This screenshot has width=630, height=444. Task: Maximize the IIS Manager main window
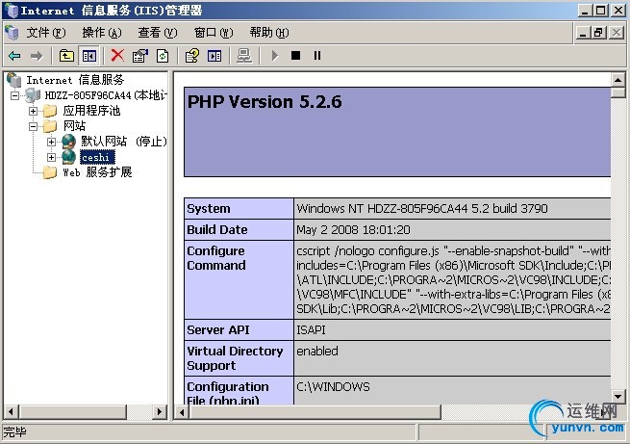point(601,10)
